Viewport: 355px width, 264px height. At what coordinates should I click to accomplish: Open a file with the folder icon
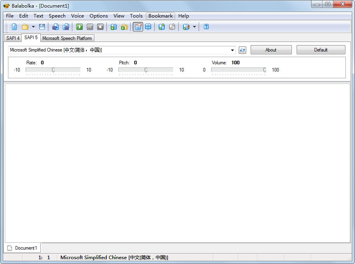tap(25, 27)
